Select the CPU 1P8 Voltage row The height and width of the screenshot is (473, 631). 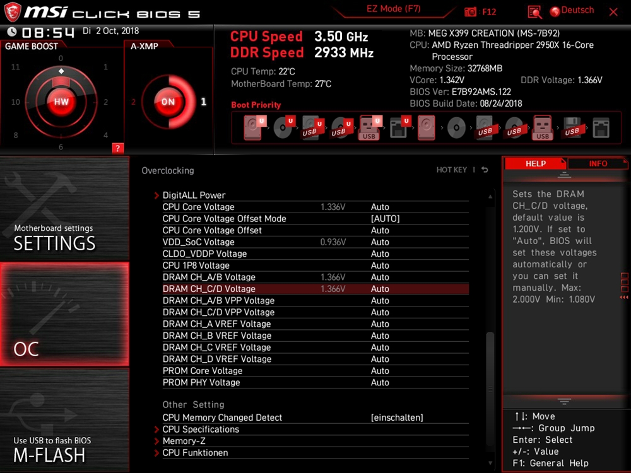pos(315,266)
